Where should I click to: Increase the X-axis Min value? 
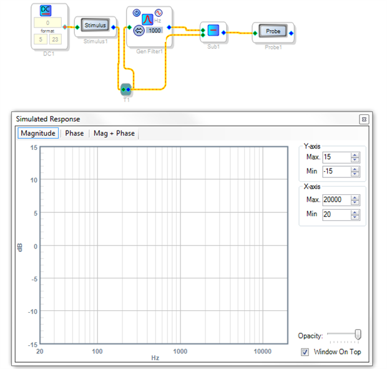coord(355,212)
